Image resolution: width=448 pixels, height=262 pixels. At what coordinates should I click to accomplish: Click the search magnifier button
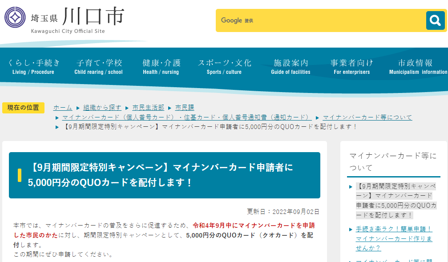tap(435, 20)
